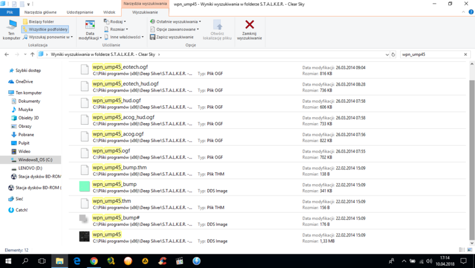Click Otwórz lokalizację pliku button
The image size is (475, 268).
217,30
